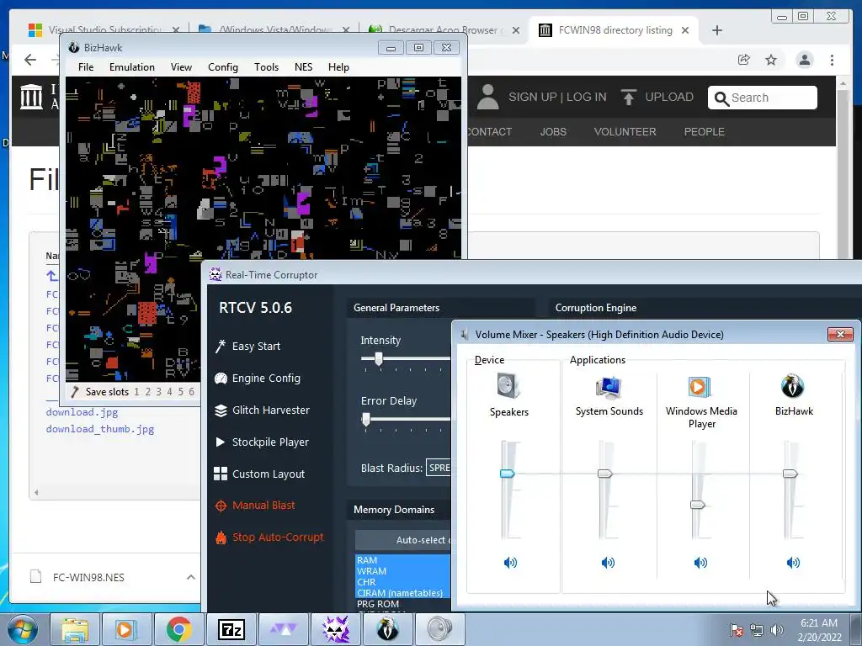Open the PEOPLE nav link
Image resolution: width=862 pixels, height=646 pixels.
pos(705,132)
